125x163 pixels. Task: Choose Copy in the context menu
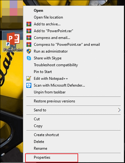tap(38, 126)
